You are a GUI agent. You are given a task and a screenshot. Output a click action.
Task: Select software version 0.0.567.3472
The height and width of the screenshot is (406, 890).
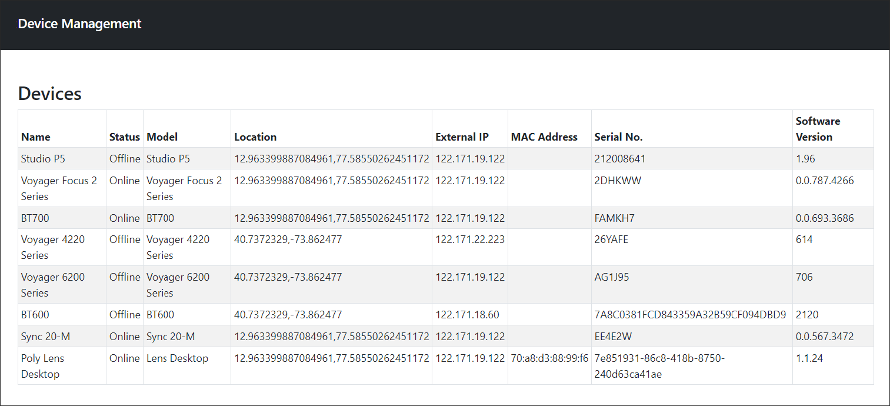825,337
